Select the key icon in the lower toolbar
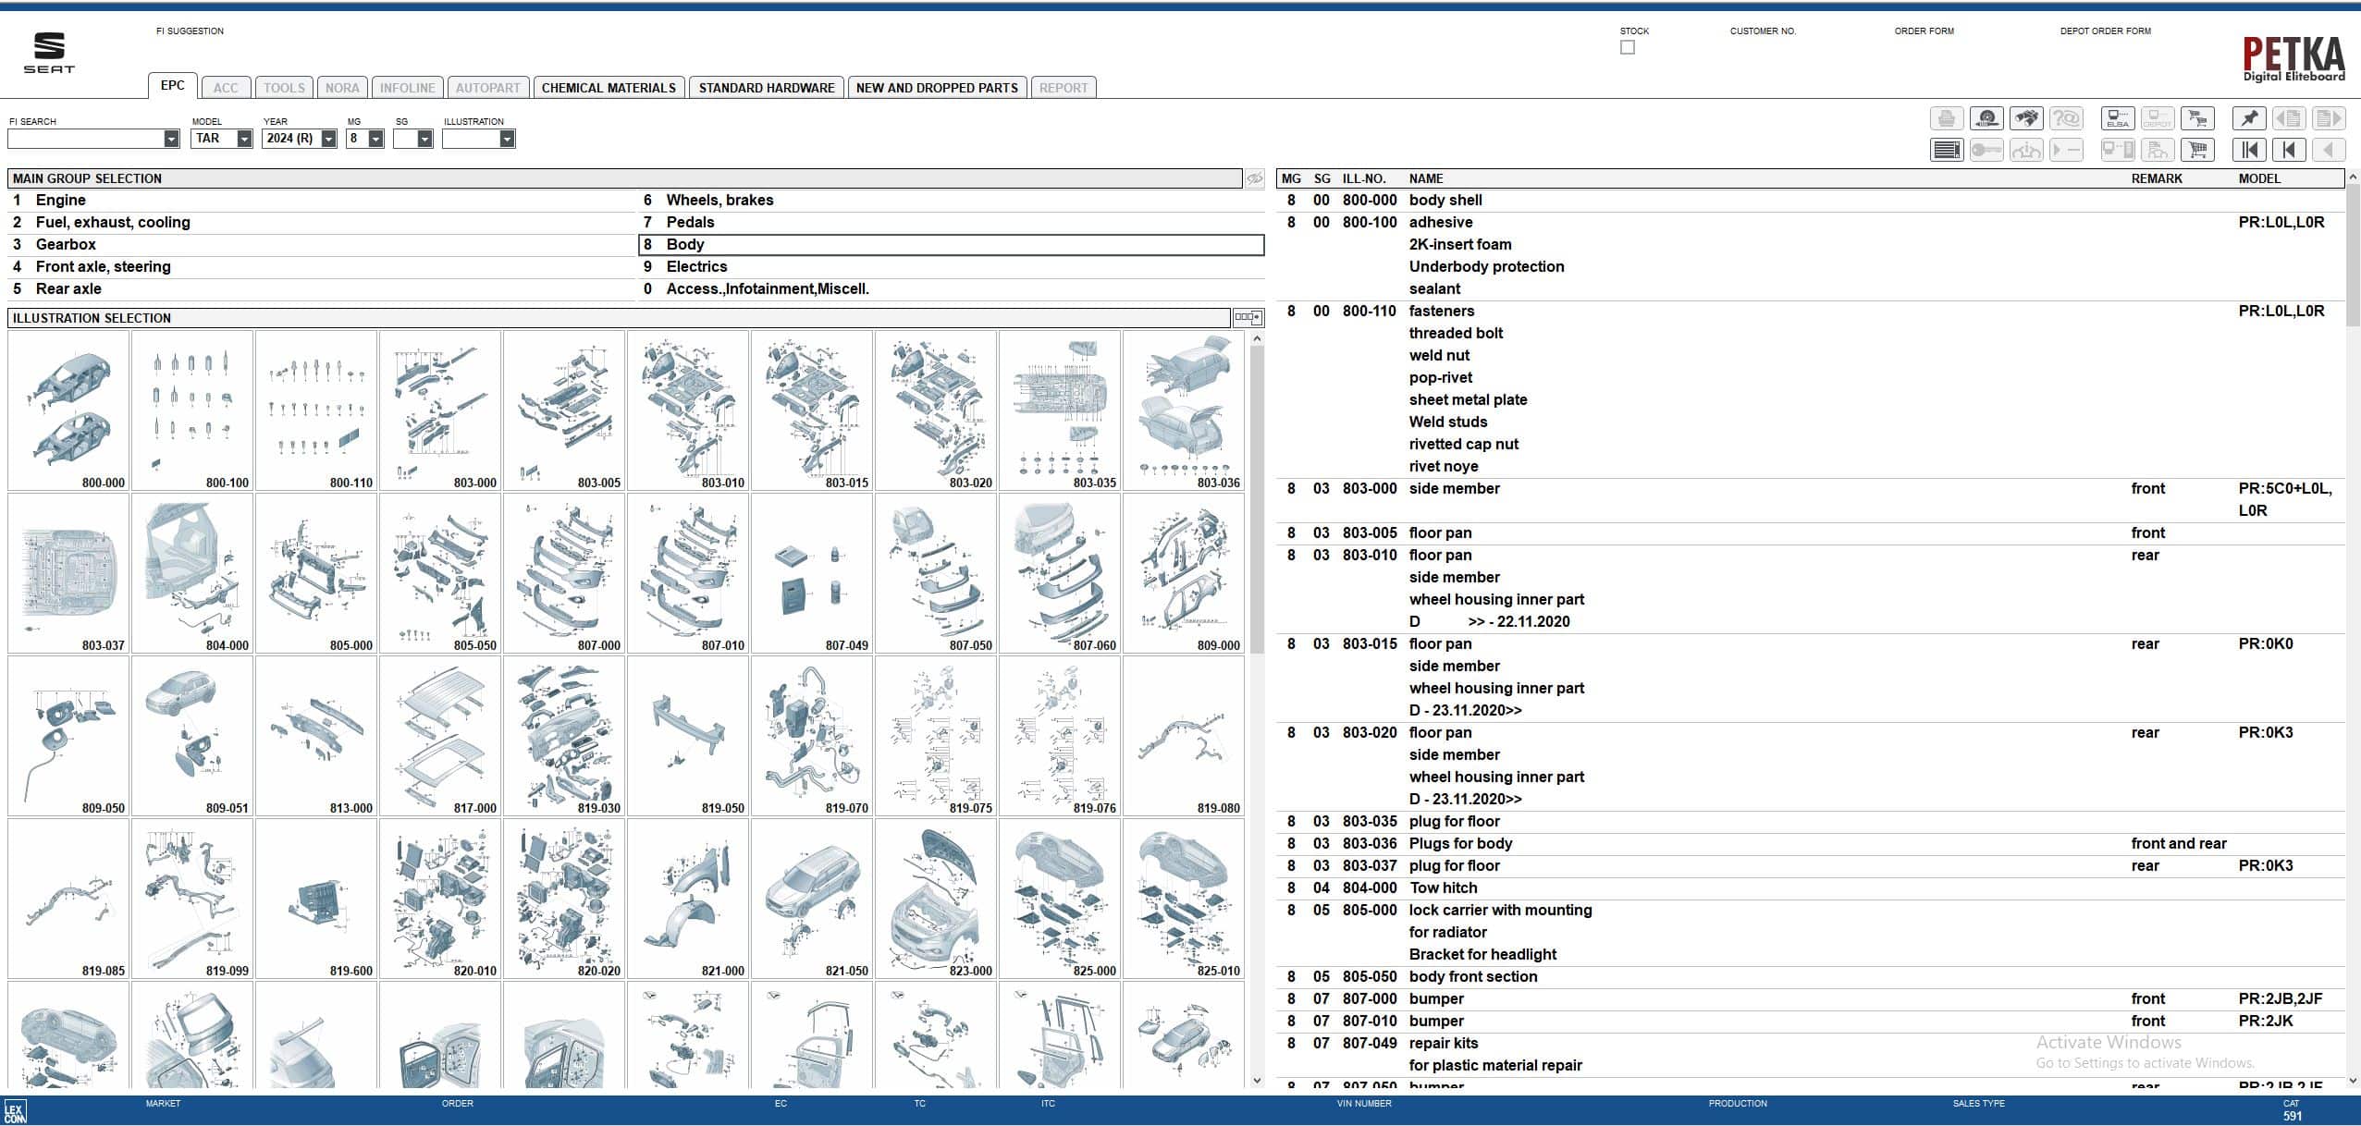The width and height of the screenshot is (2361, 1126). click(x=1986, y=149)
